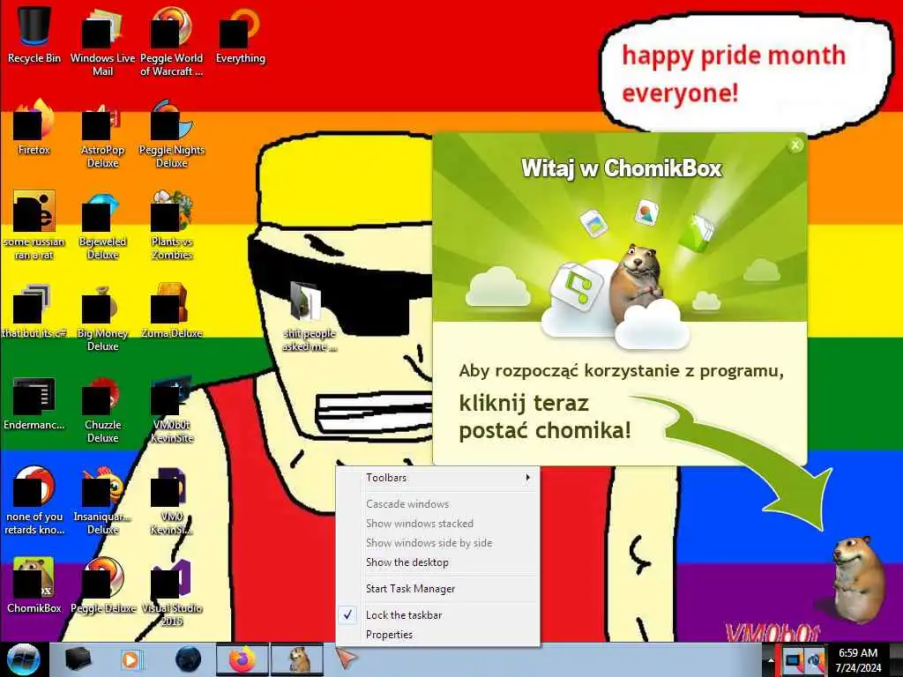Click the hamster character in corner
This screenshot has height=677, width=903.
click(858, 578)
